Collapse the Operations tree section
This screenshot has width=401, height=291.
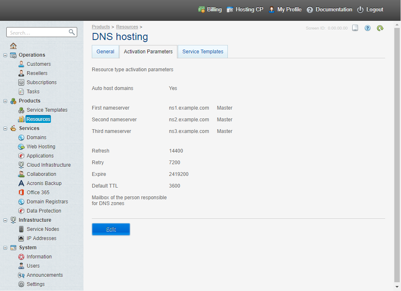pos(5,55)
